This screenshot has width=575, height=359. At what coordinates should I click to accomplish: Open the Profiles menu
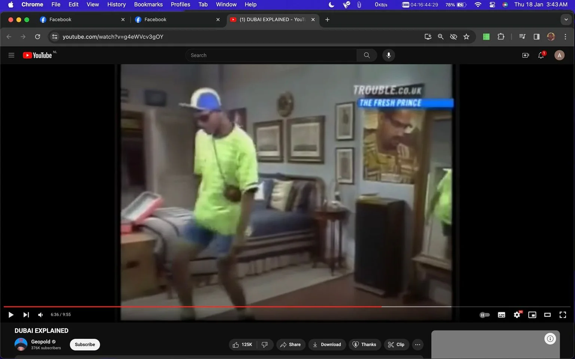coord(180,4)
